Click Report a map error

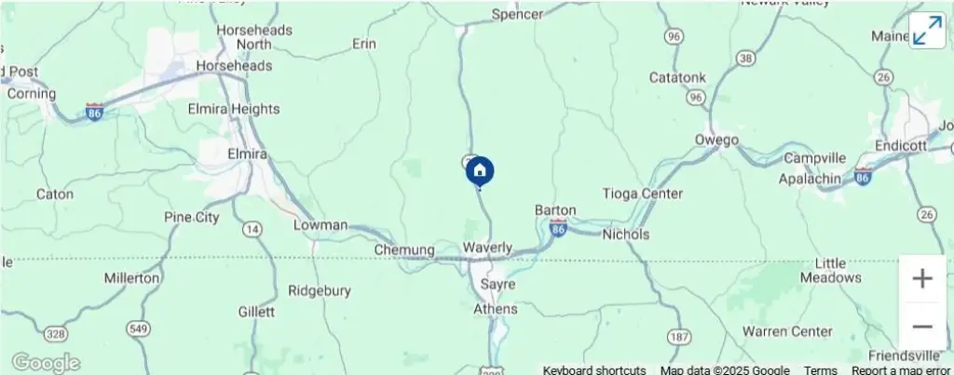(901, 370)
